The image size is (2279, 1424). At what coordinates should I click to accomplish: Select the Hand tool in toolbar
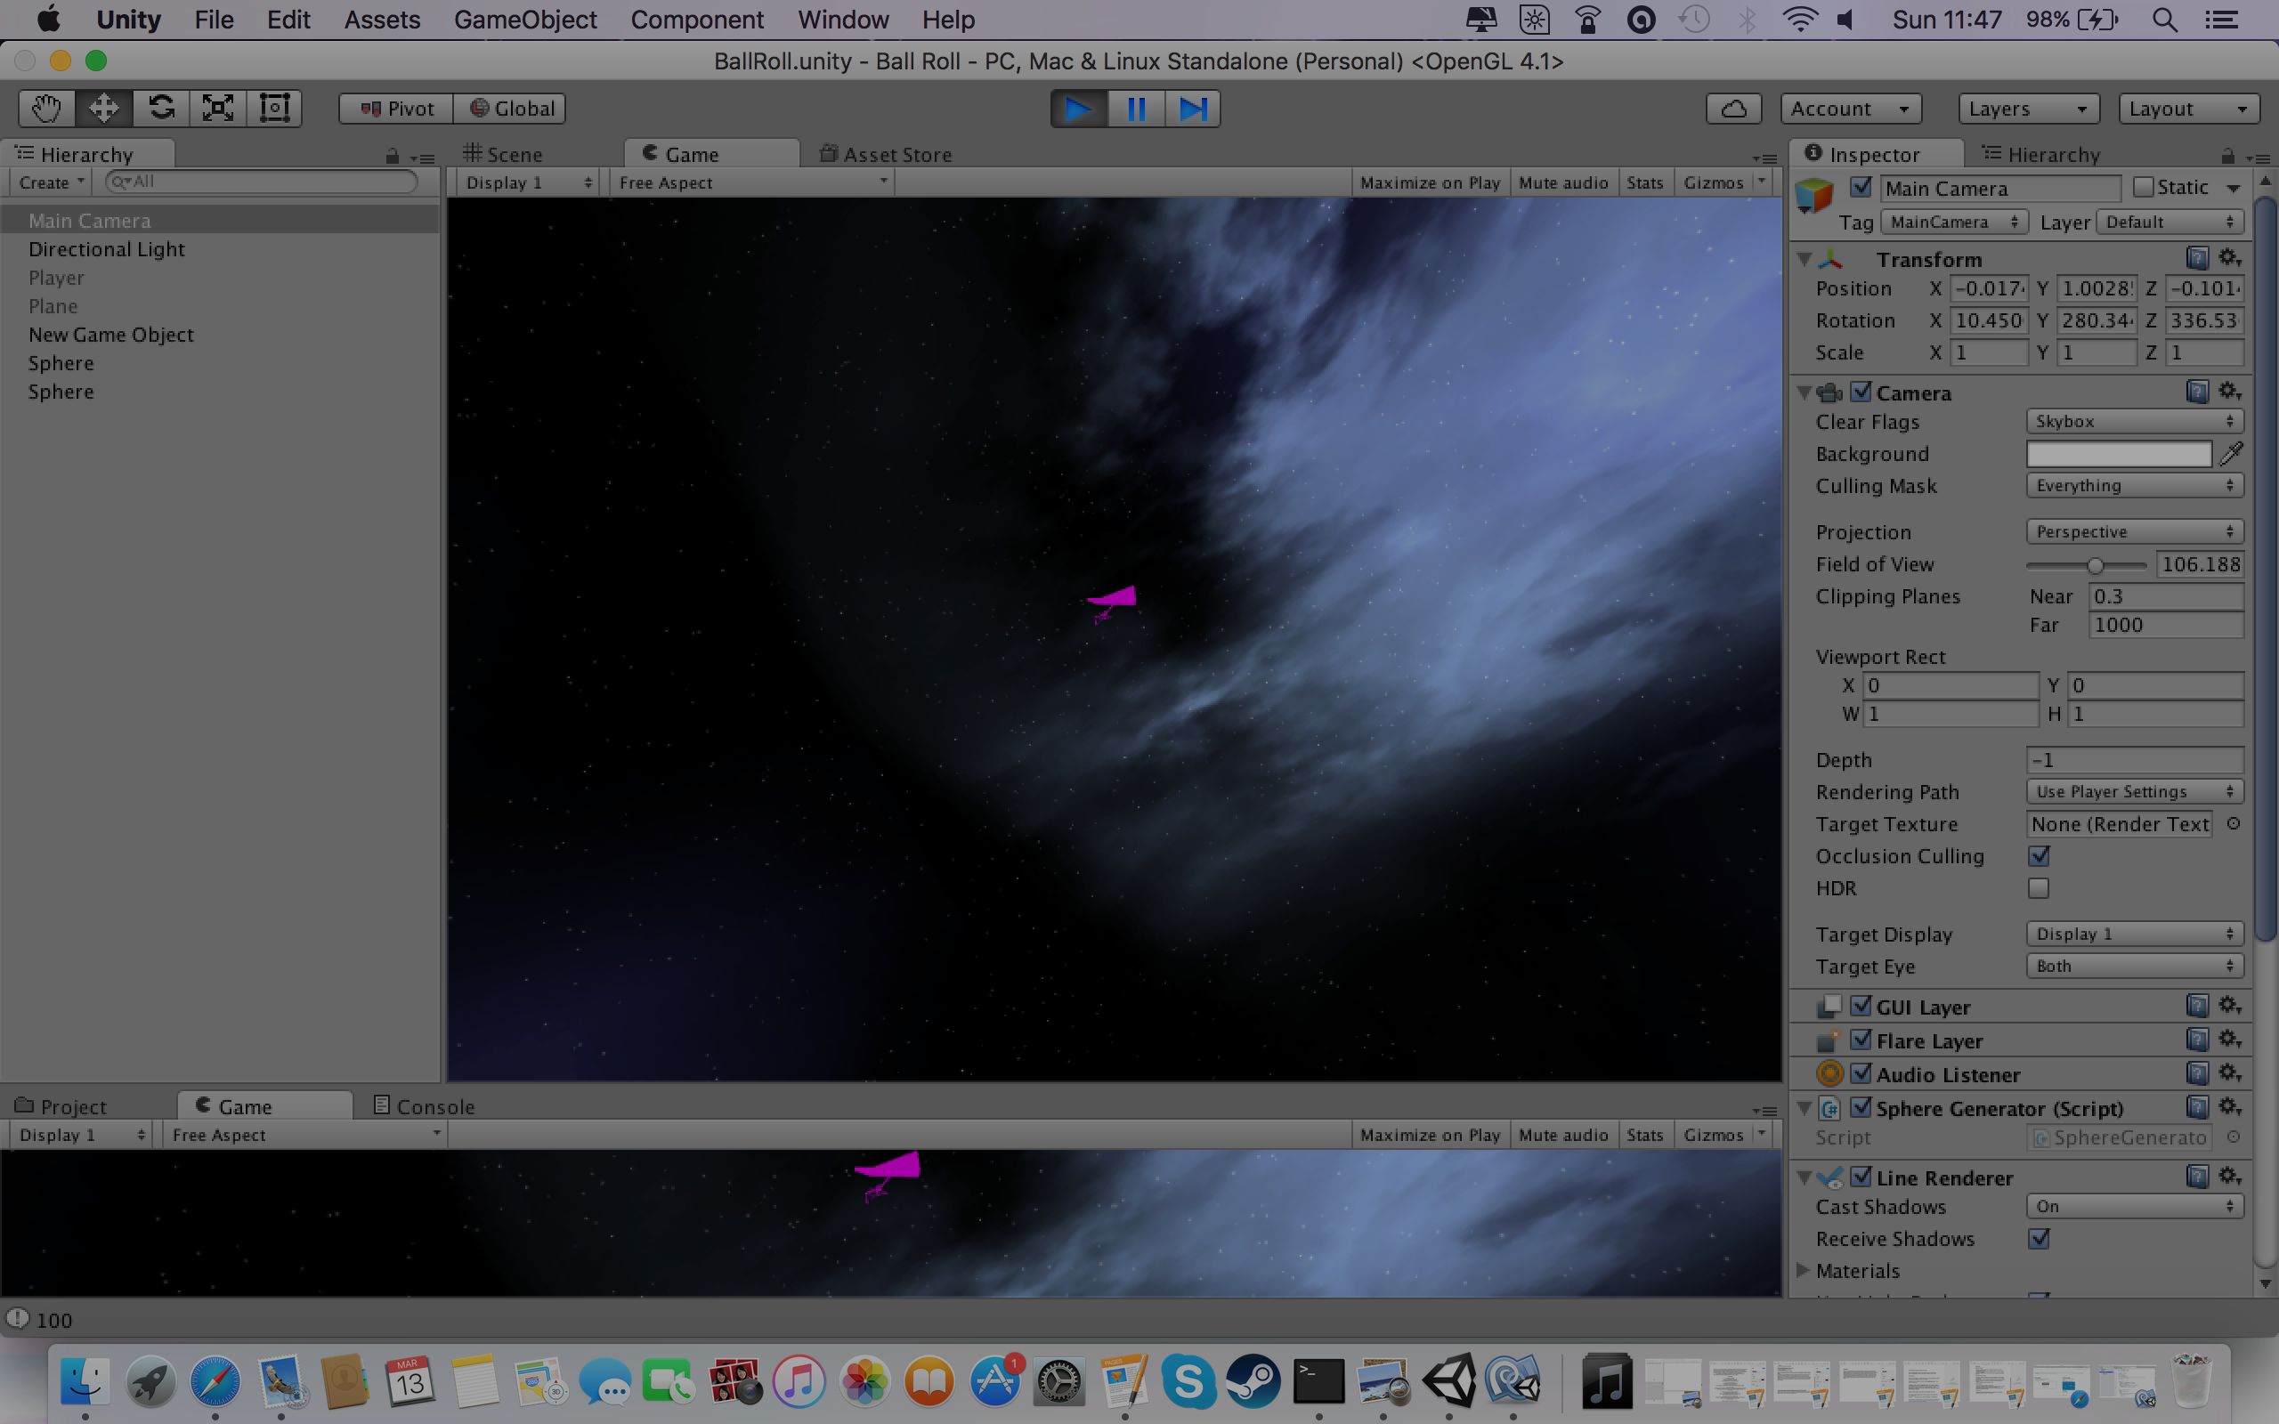pyautogui.click(x=46, y=109)
